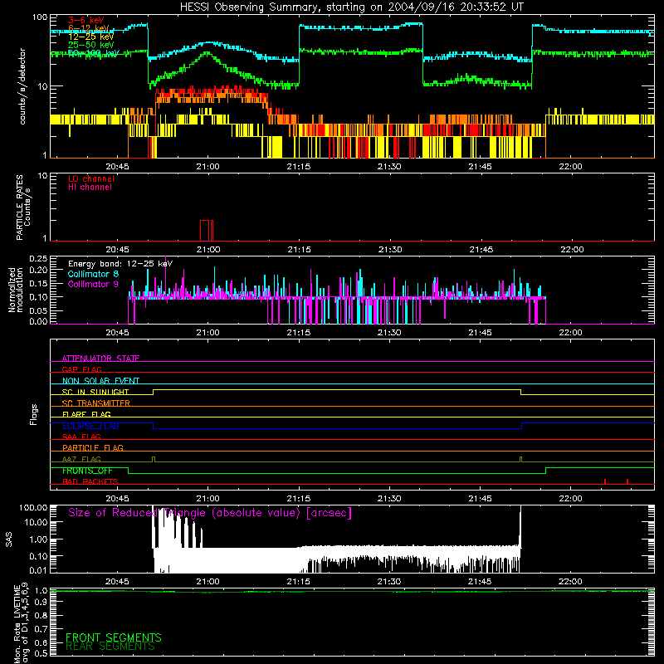Select the PARTICLE_FLAG label
This screenshot has height=664, width=664.
coord(93,447)
